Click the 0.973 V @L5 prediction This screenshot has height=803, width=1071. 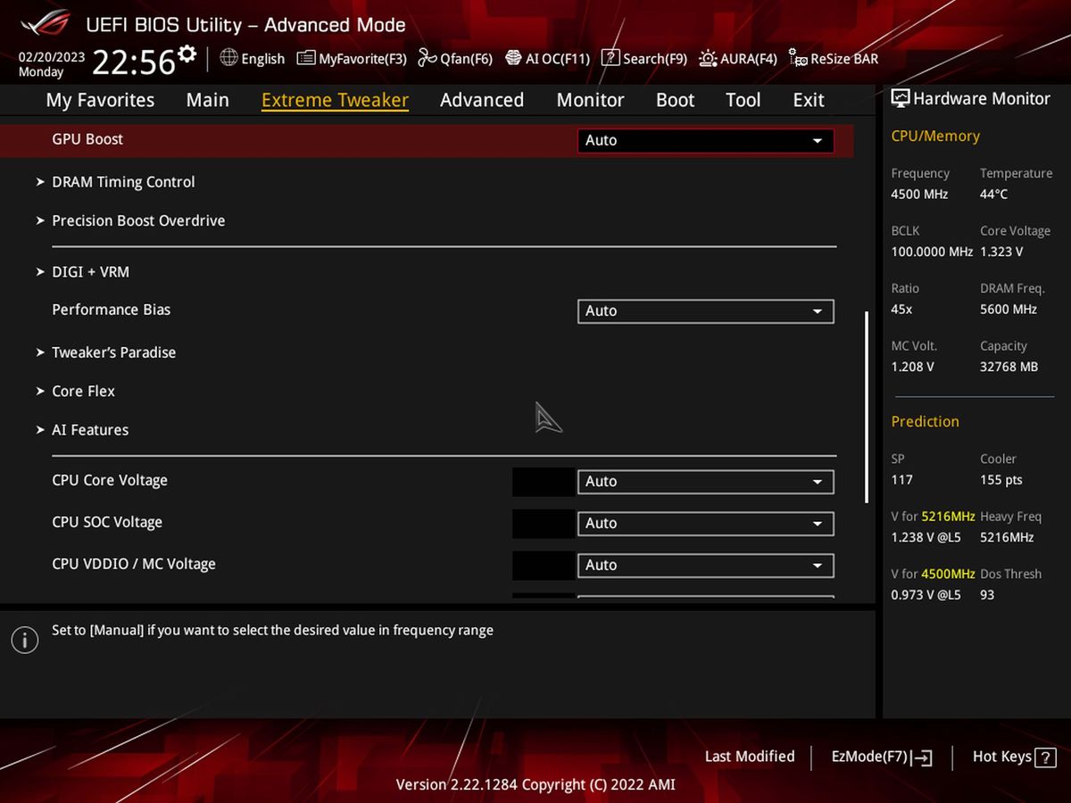[926, 595]
